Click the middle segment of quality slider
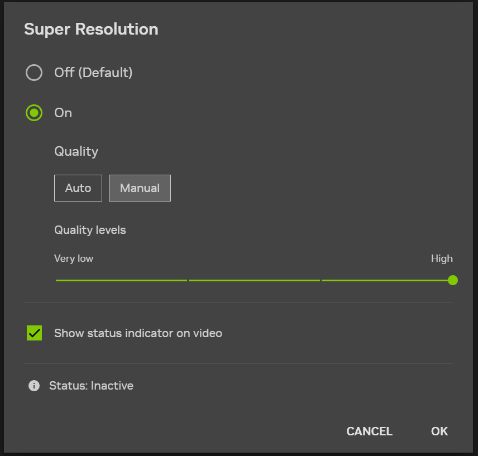 254,280
